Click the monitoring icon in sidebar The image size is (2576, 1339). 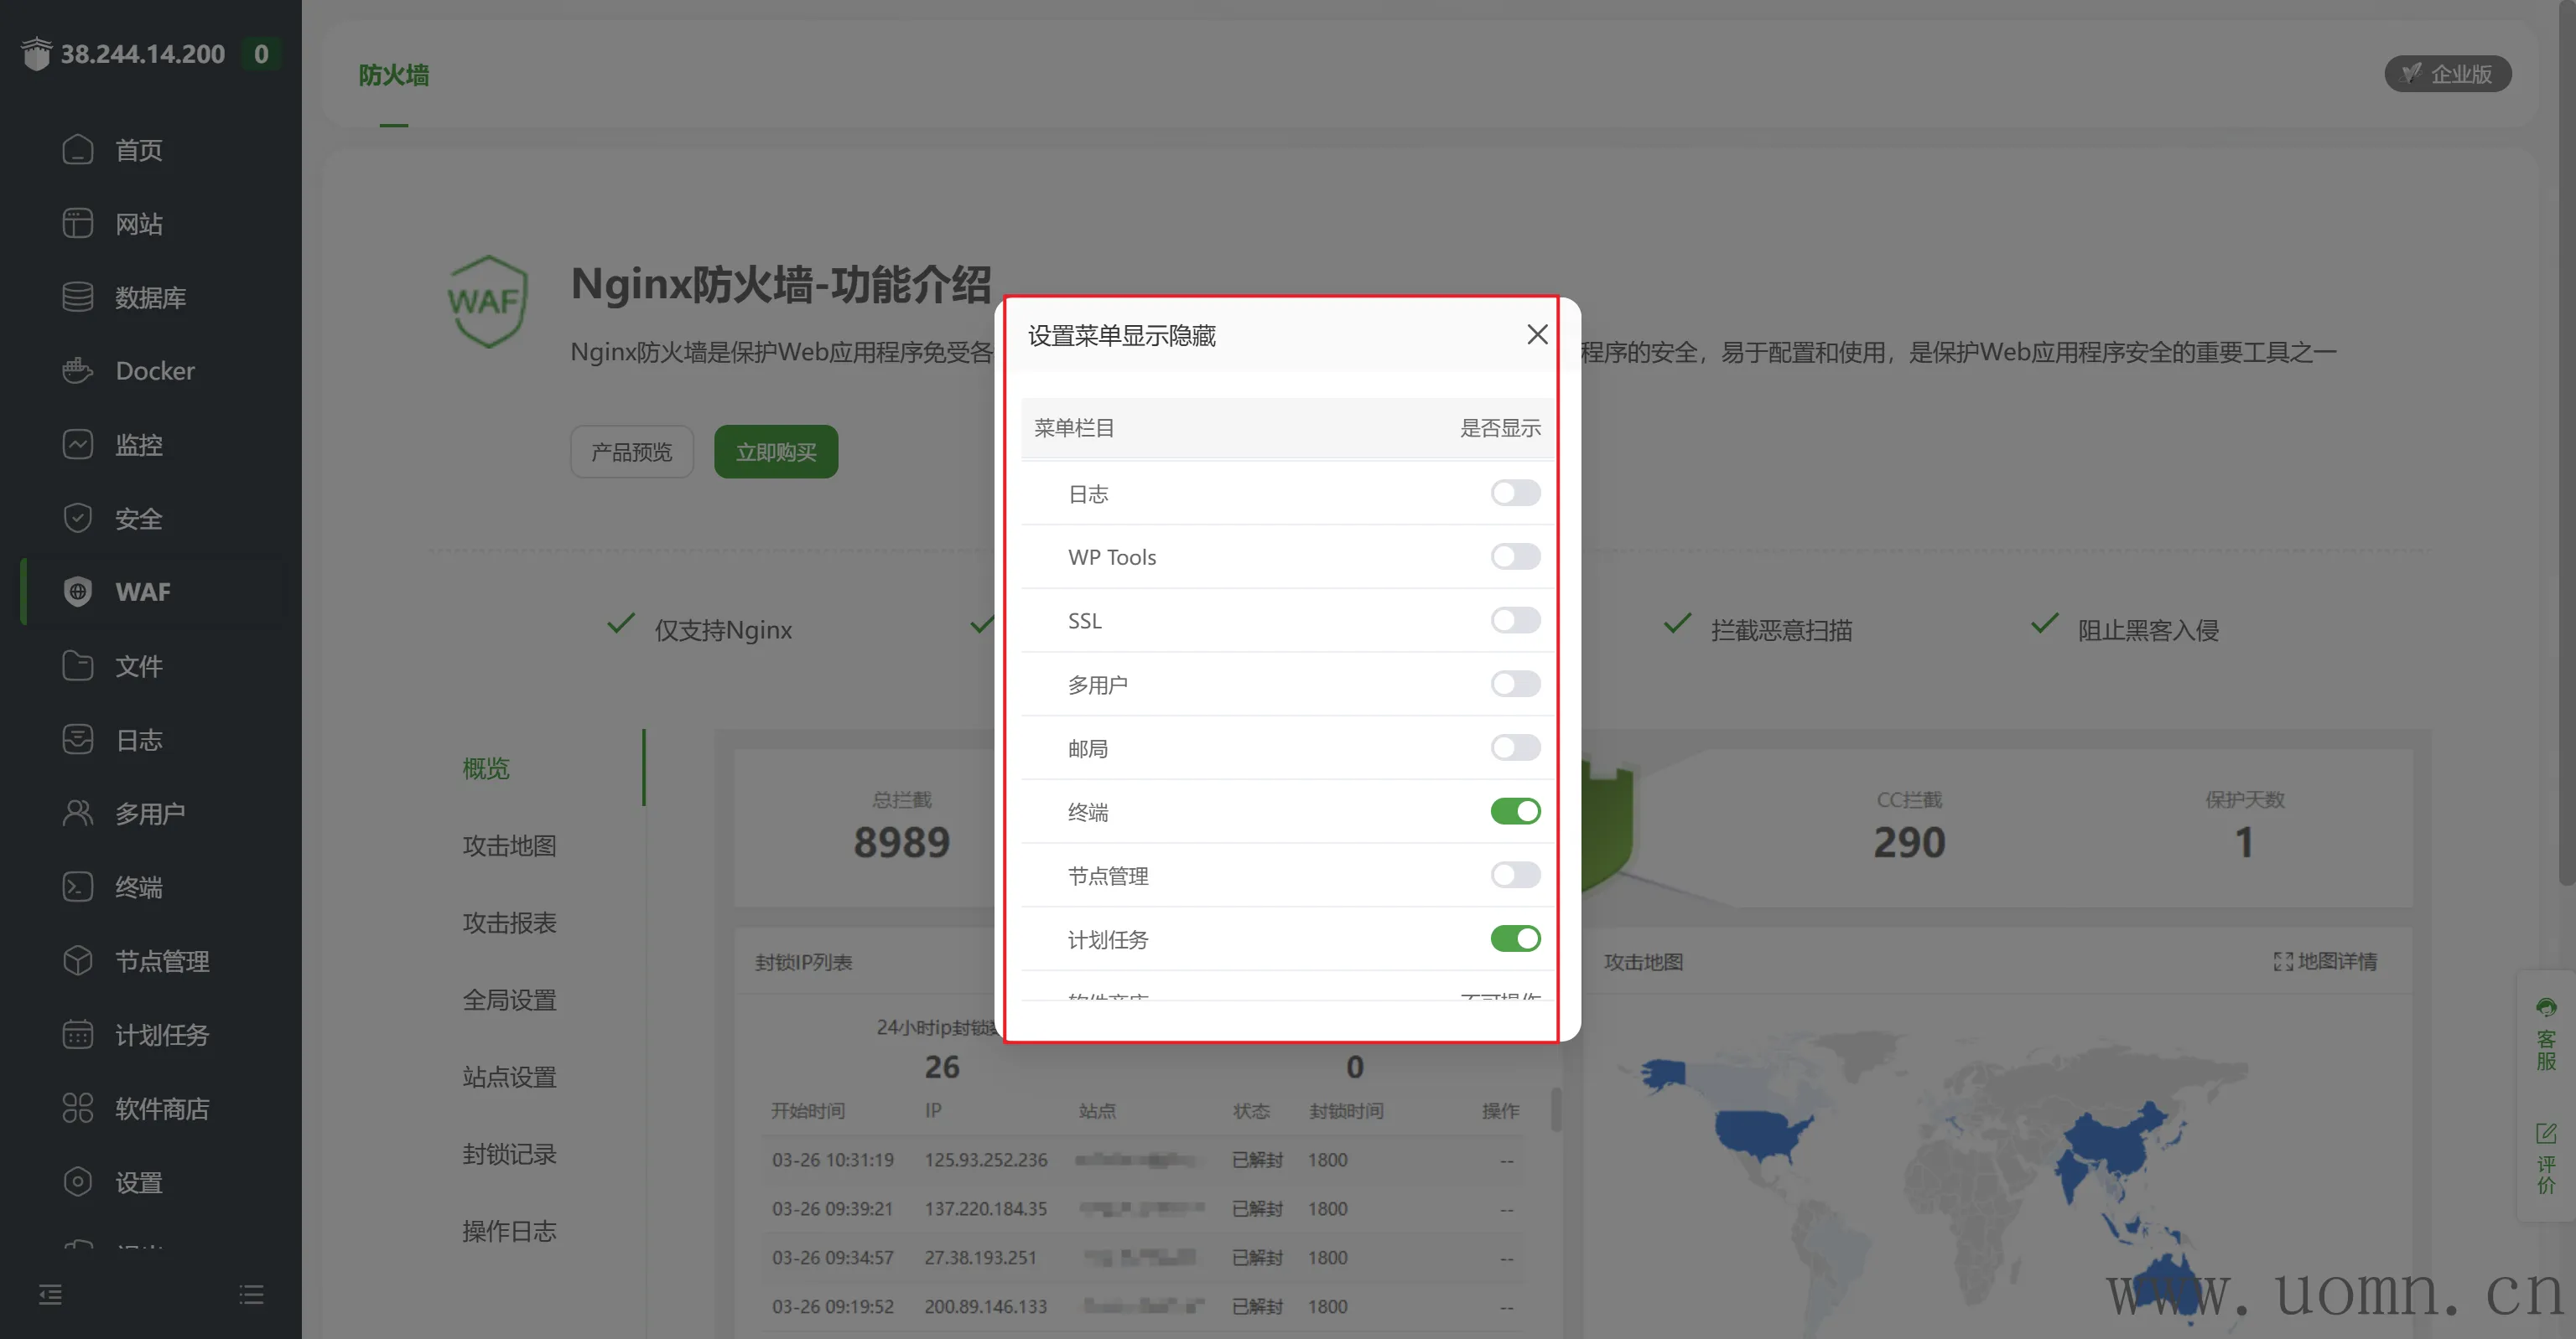(x=77, y=445)
